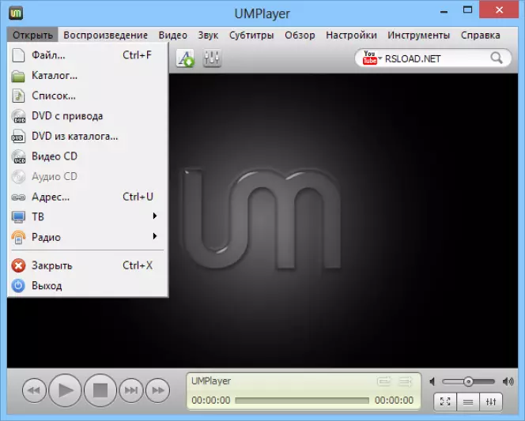Choose DVD из каталога...

[x=88, y=137]
